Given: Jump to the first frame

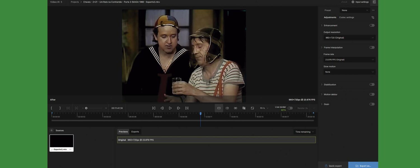Looking at the screenshot, I should coord(154,108).
